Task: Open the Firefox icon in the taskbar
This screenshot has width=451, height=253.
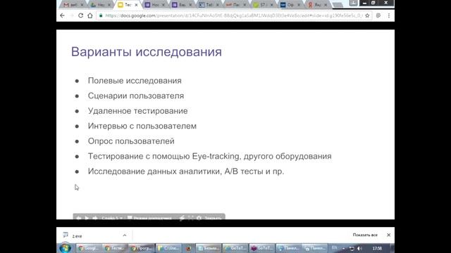Action: tap(188, 248)
